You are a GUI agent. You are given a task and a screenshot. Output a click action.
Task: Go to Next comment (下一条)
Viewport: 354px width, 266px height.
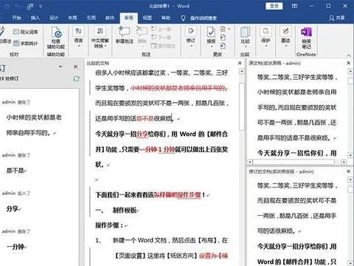(x=161, y=37)
